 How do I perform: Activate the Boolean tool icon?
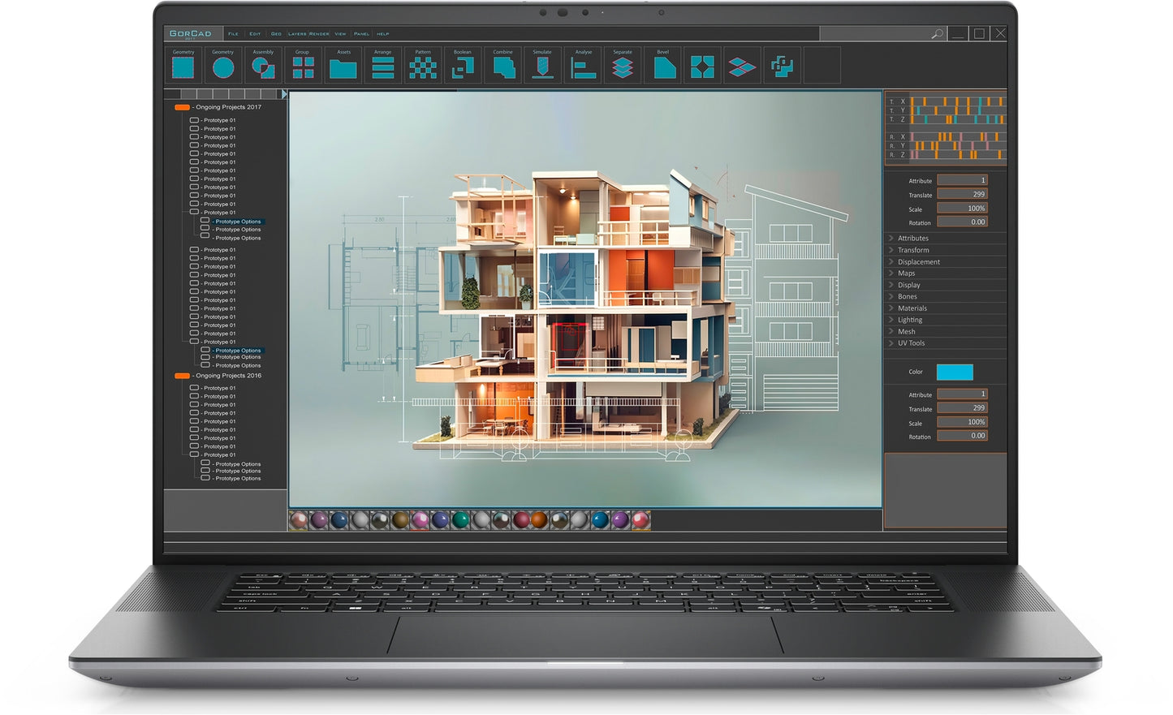coord(463,67)
